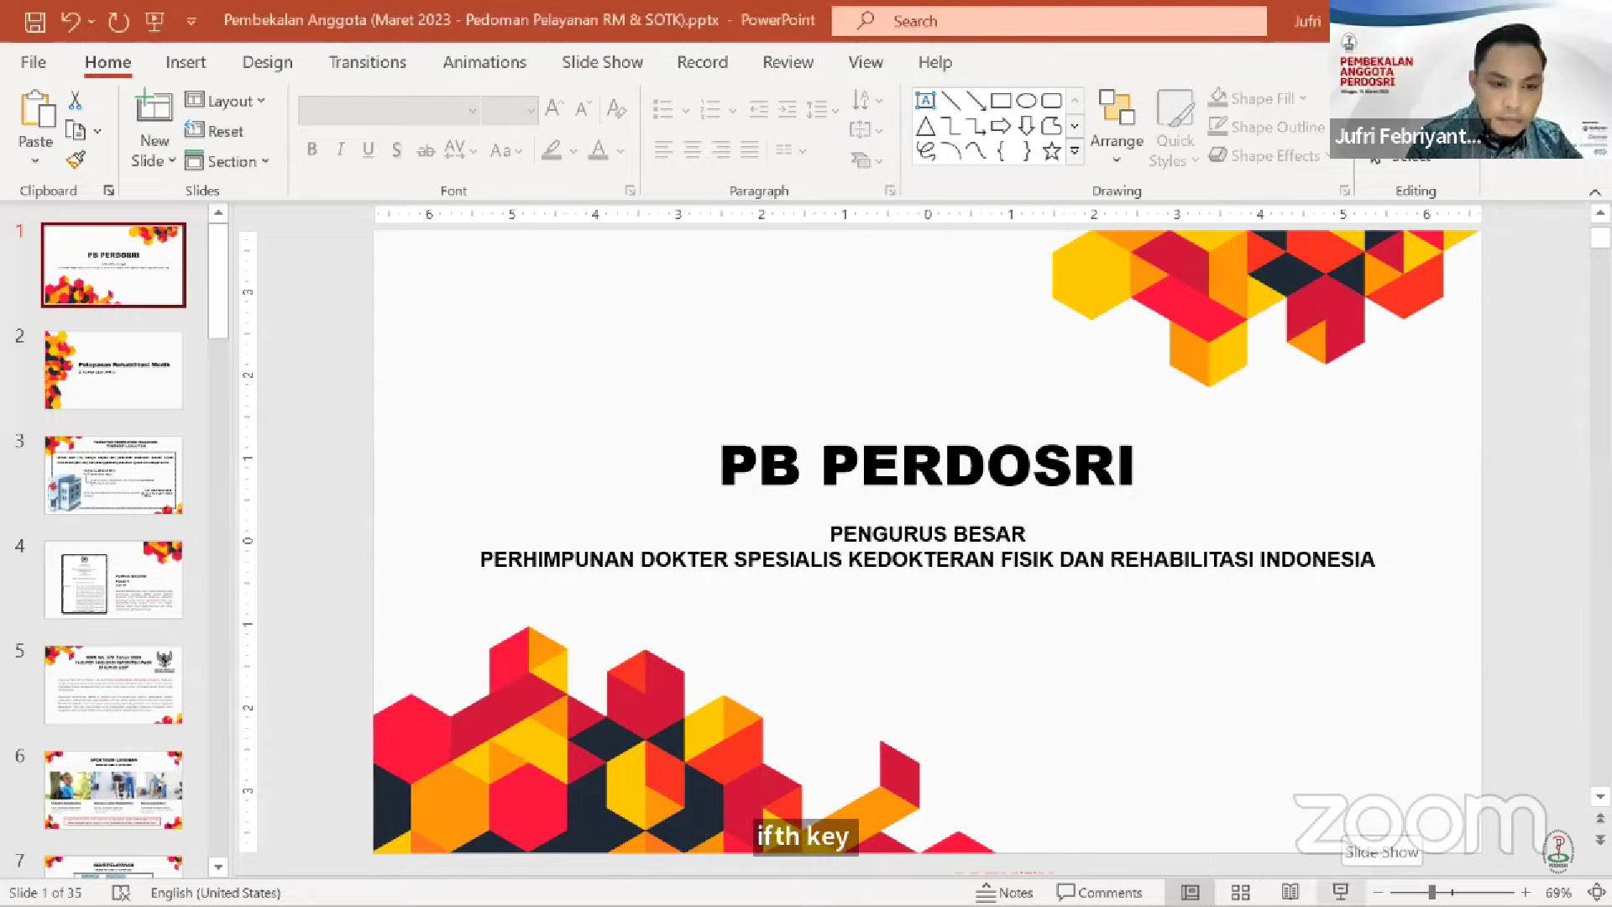Viewport: 1612px width, 907px height.
Task: Click the Paste clipboard icon
Action: [36, 109]
